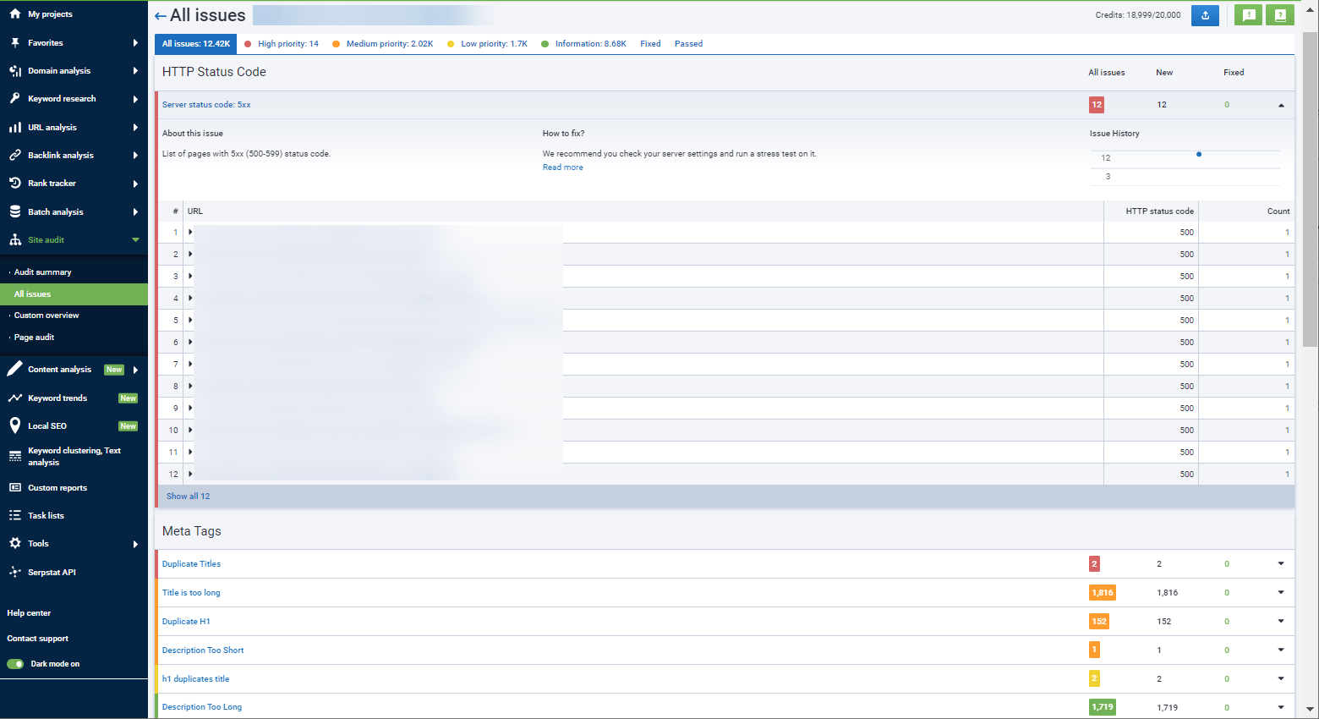The width and height of the screenshot is (1319, 719).
Task: Click the green 1,719 issues badge
Action: (x=1103, y=707)
